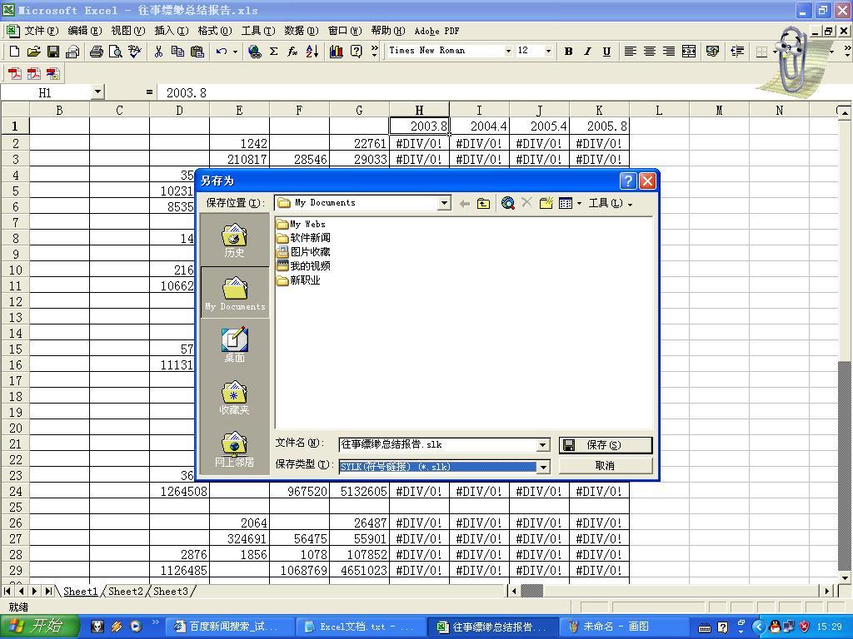Create a new folder in save dialog
Image resolution: width=853 pixels, height=639 pixels.
546,203
